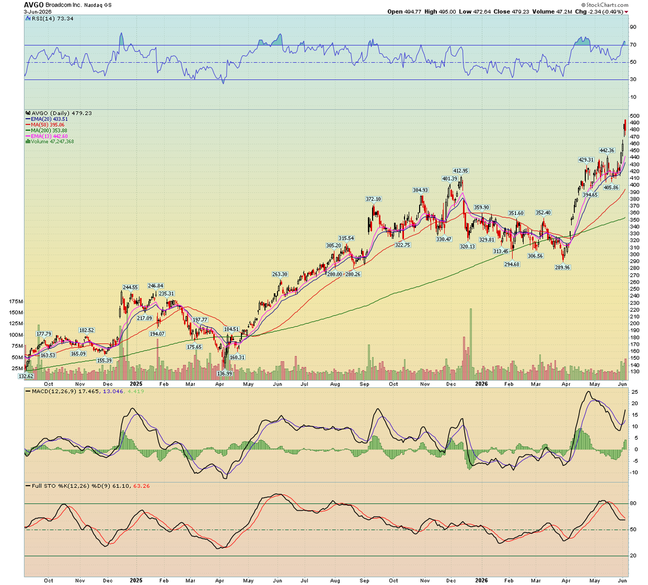The height and width of the screenshot is (585, 648).
Task: Click the 289.96 low price label
Action: pos(562,267)
